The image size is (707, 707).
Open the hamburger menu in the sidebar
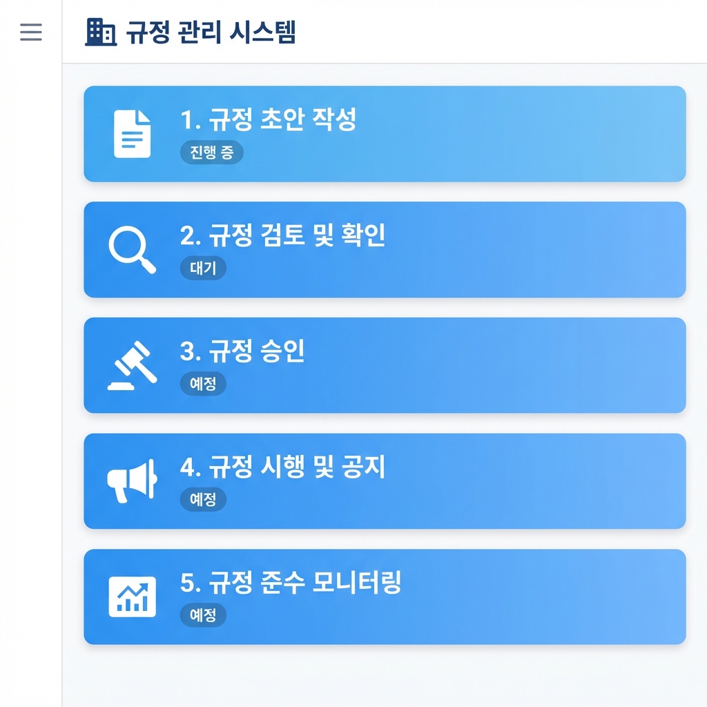point(30,30)
